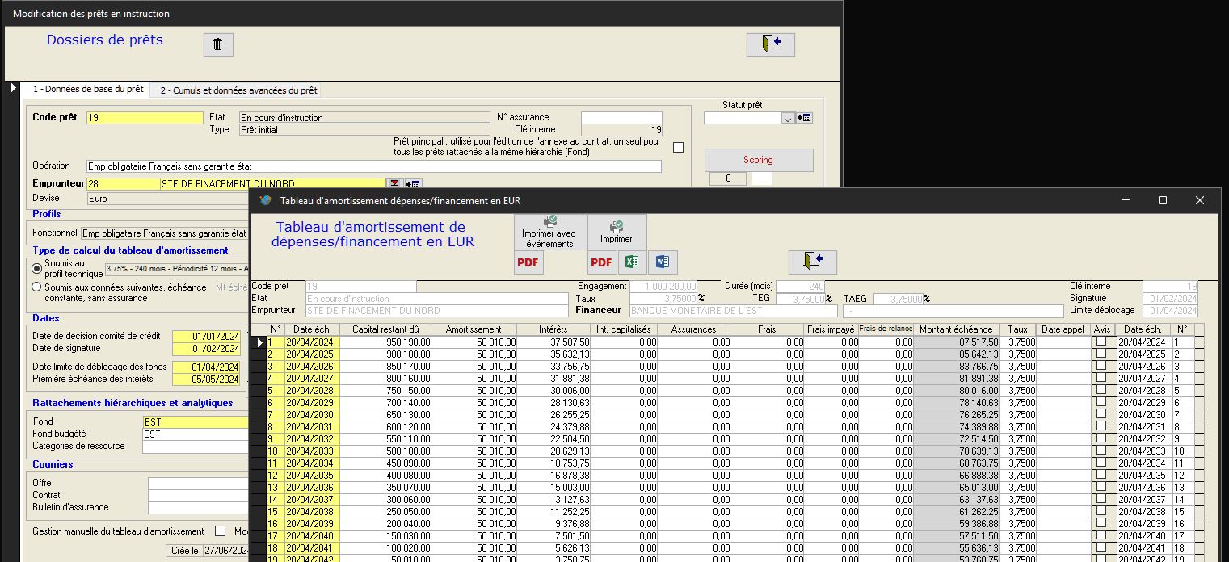
Task: Click Date limite de déblocage des fonds field
Action: pos(207,367)
